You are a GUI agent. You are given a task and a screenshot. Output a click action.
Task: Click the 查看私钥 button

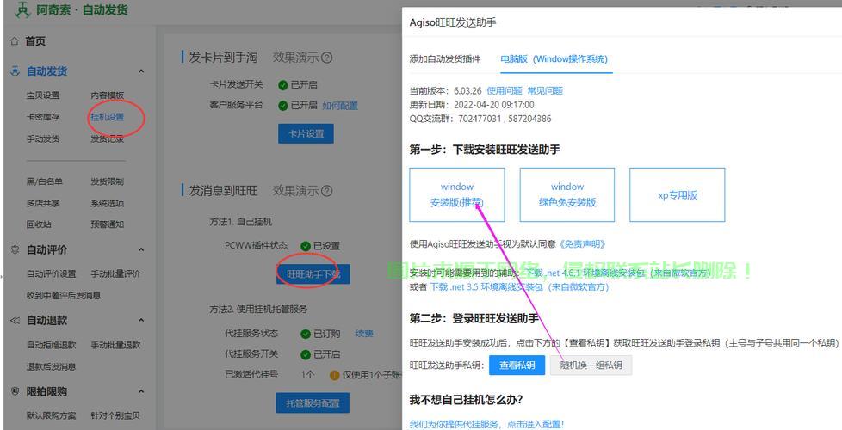517,365
